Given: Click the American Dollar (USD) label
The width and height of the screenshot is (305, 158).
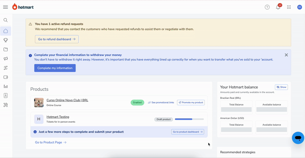Looking at the screenshot, I should pyautogui.click(x=232, y=118).
